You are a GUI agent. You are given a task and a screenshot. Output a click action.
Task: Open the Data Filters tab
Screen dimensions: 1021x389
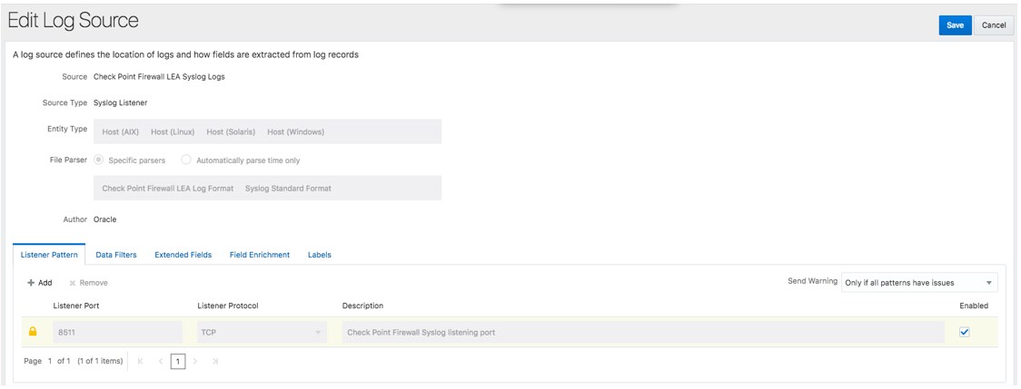pyautogui.click(x=116, y=255)
